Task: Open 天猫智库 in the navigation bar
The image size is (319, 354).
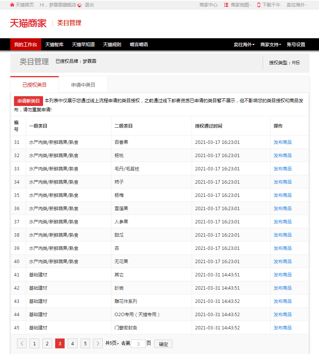Action: click(54, 44)
